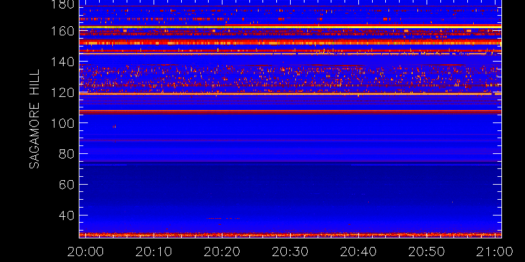
Task: Click the 180 frequency axis label
Action: tap(63, 5)
